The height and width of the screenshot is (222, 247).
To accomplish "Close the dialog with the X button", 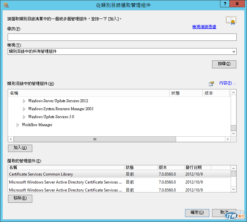I will (x=237, y=4).
